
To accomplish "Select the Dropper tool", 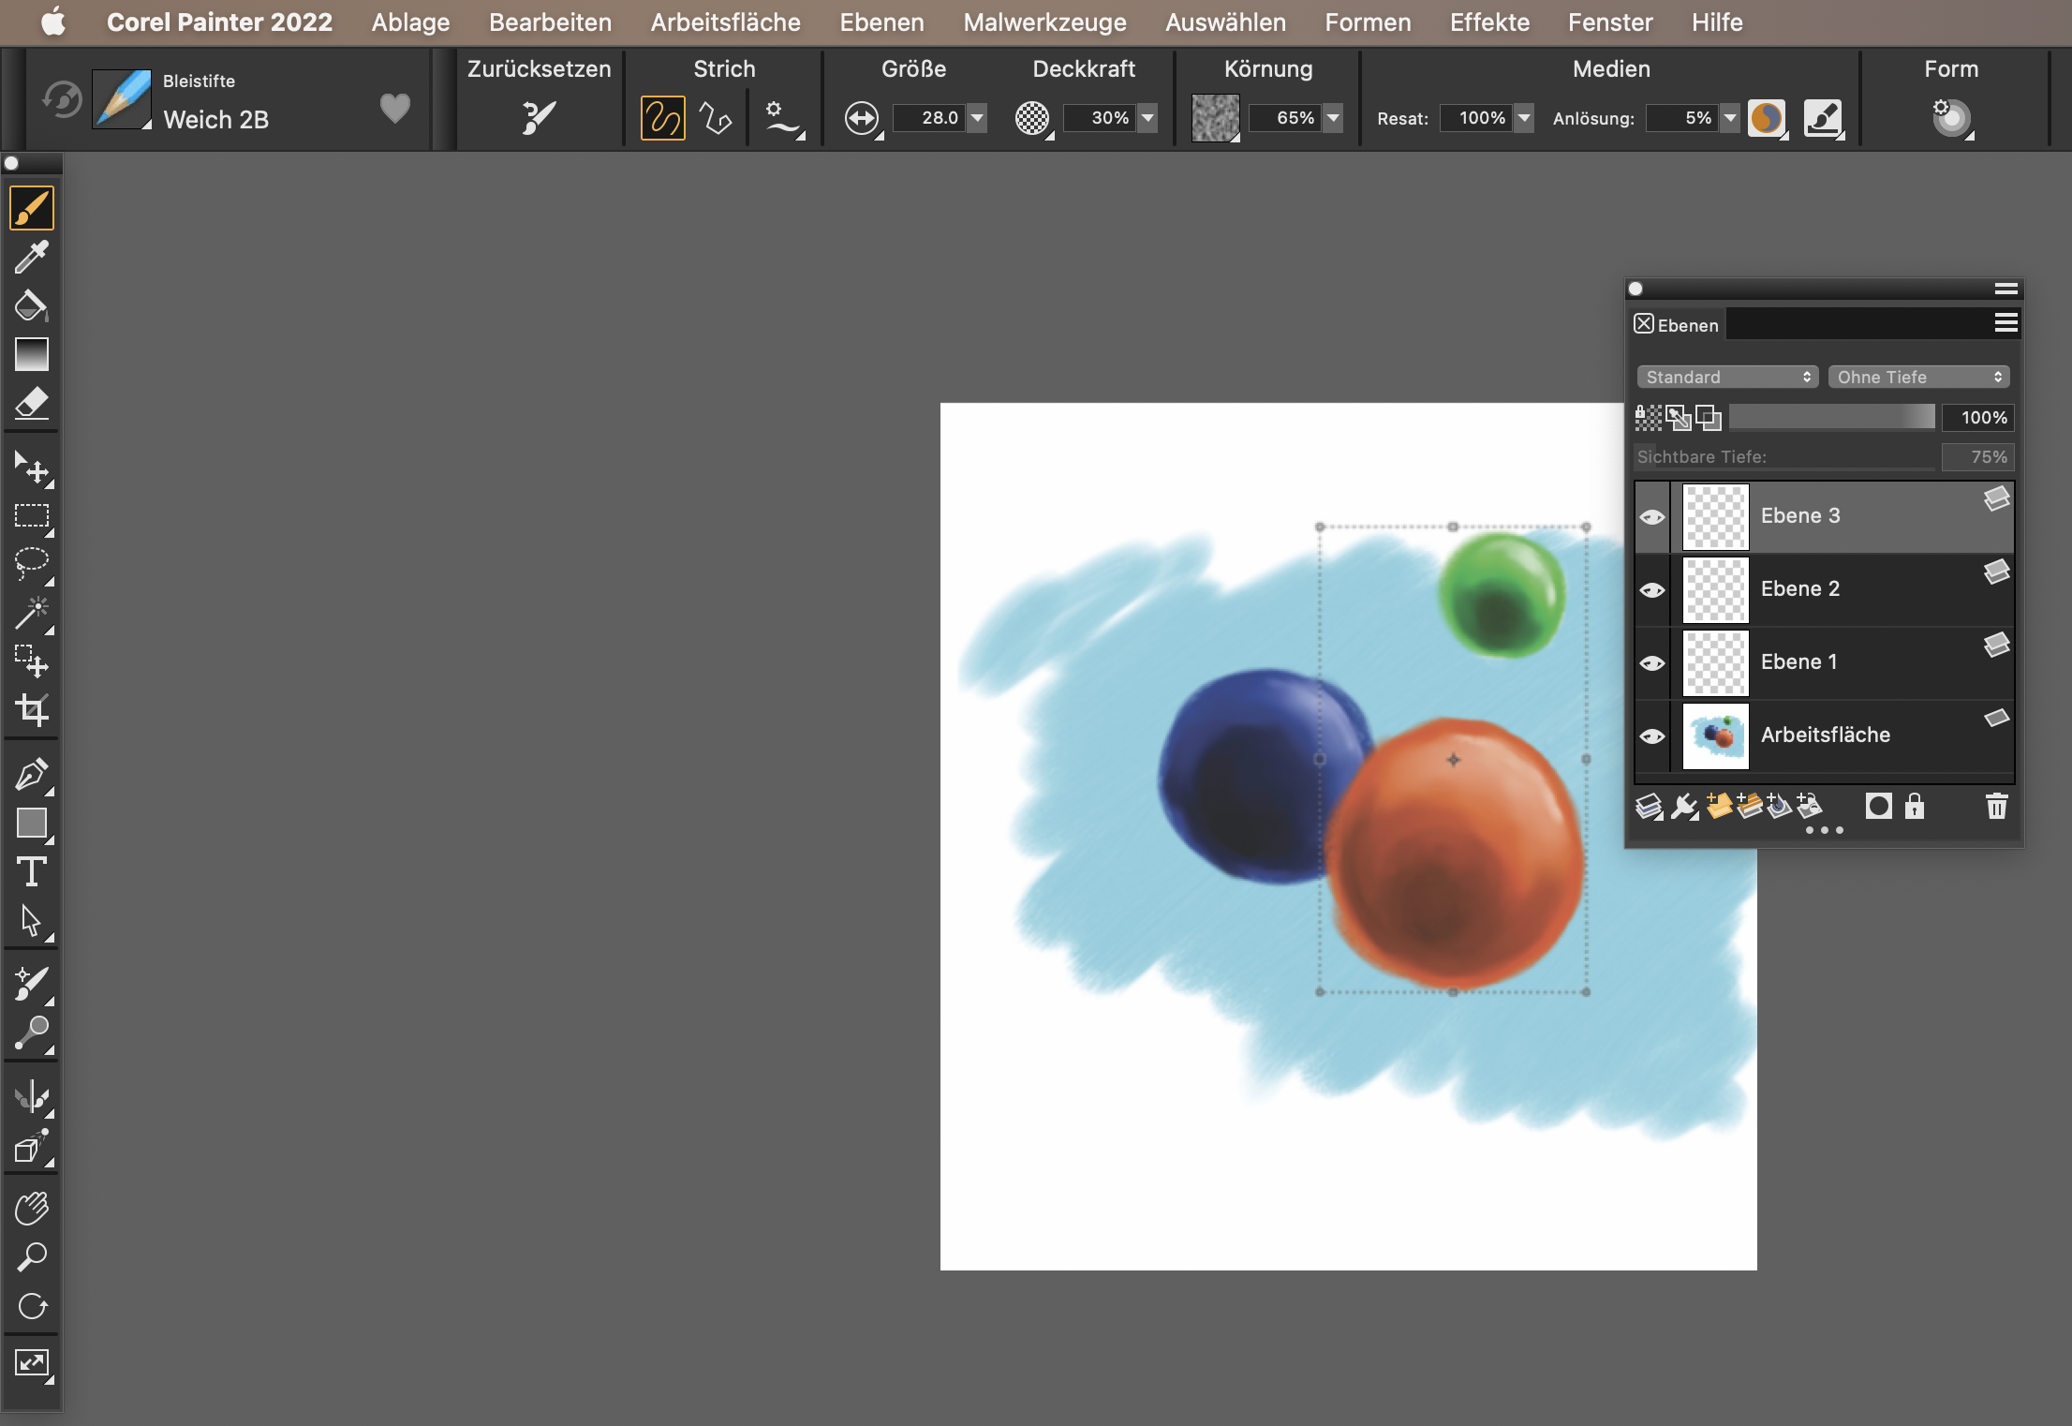I will (x=31, y=257).
